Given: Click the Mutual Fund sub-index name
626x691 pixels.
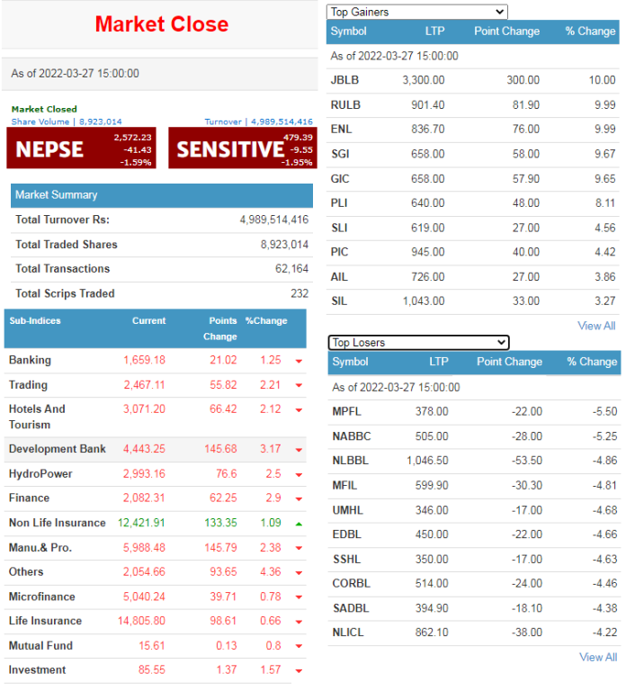Looking at the screenshot, I should point(40,646).
